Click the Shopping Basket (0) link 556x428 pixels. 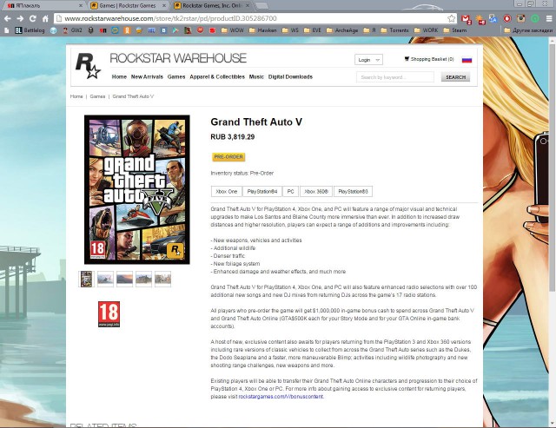point(433,59)
